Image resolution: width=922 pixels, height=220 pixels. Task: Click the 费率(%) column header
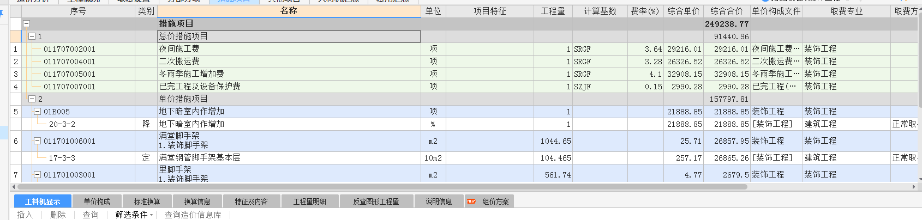click(645, 11)
